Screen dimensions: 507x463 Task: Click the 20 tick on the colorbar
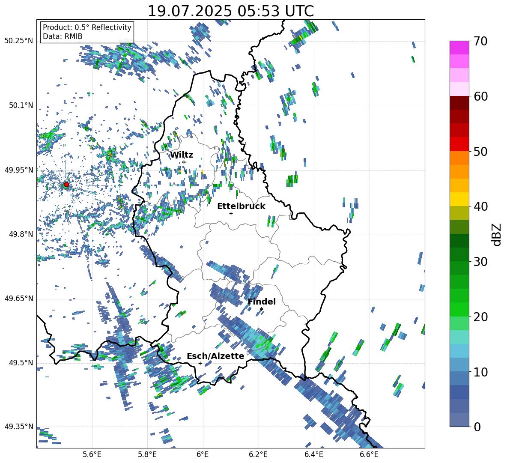pyautogui.click(x=480, y=317)
